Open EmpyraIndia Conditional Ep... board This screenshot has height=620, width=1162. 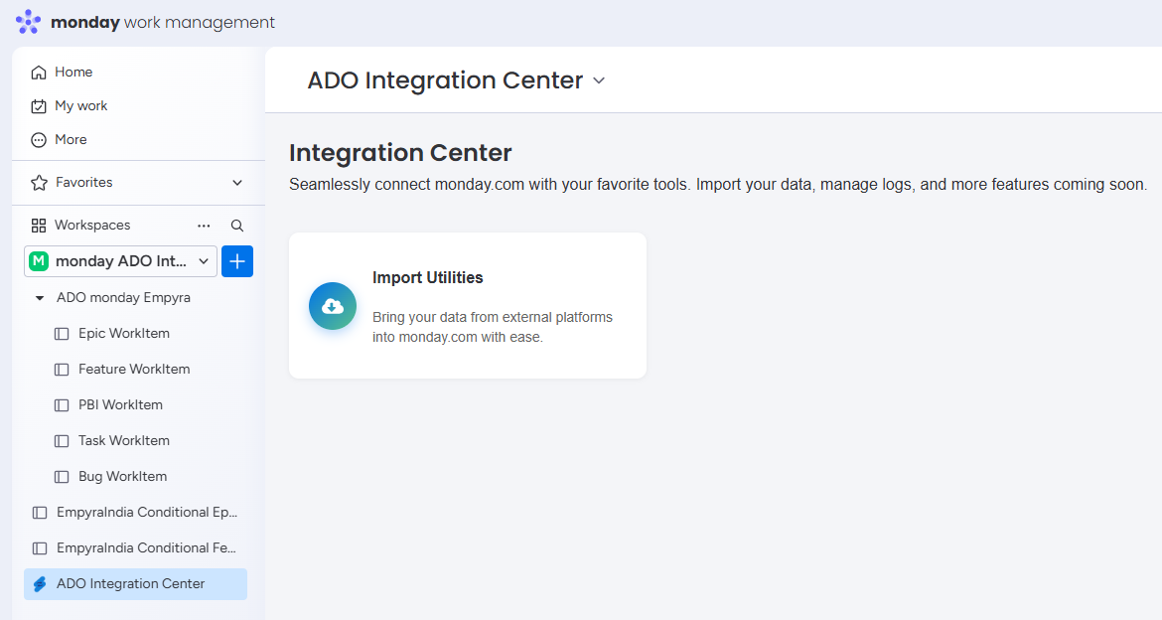point(147,513)
